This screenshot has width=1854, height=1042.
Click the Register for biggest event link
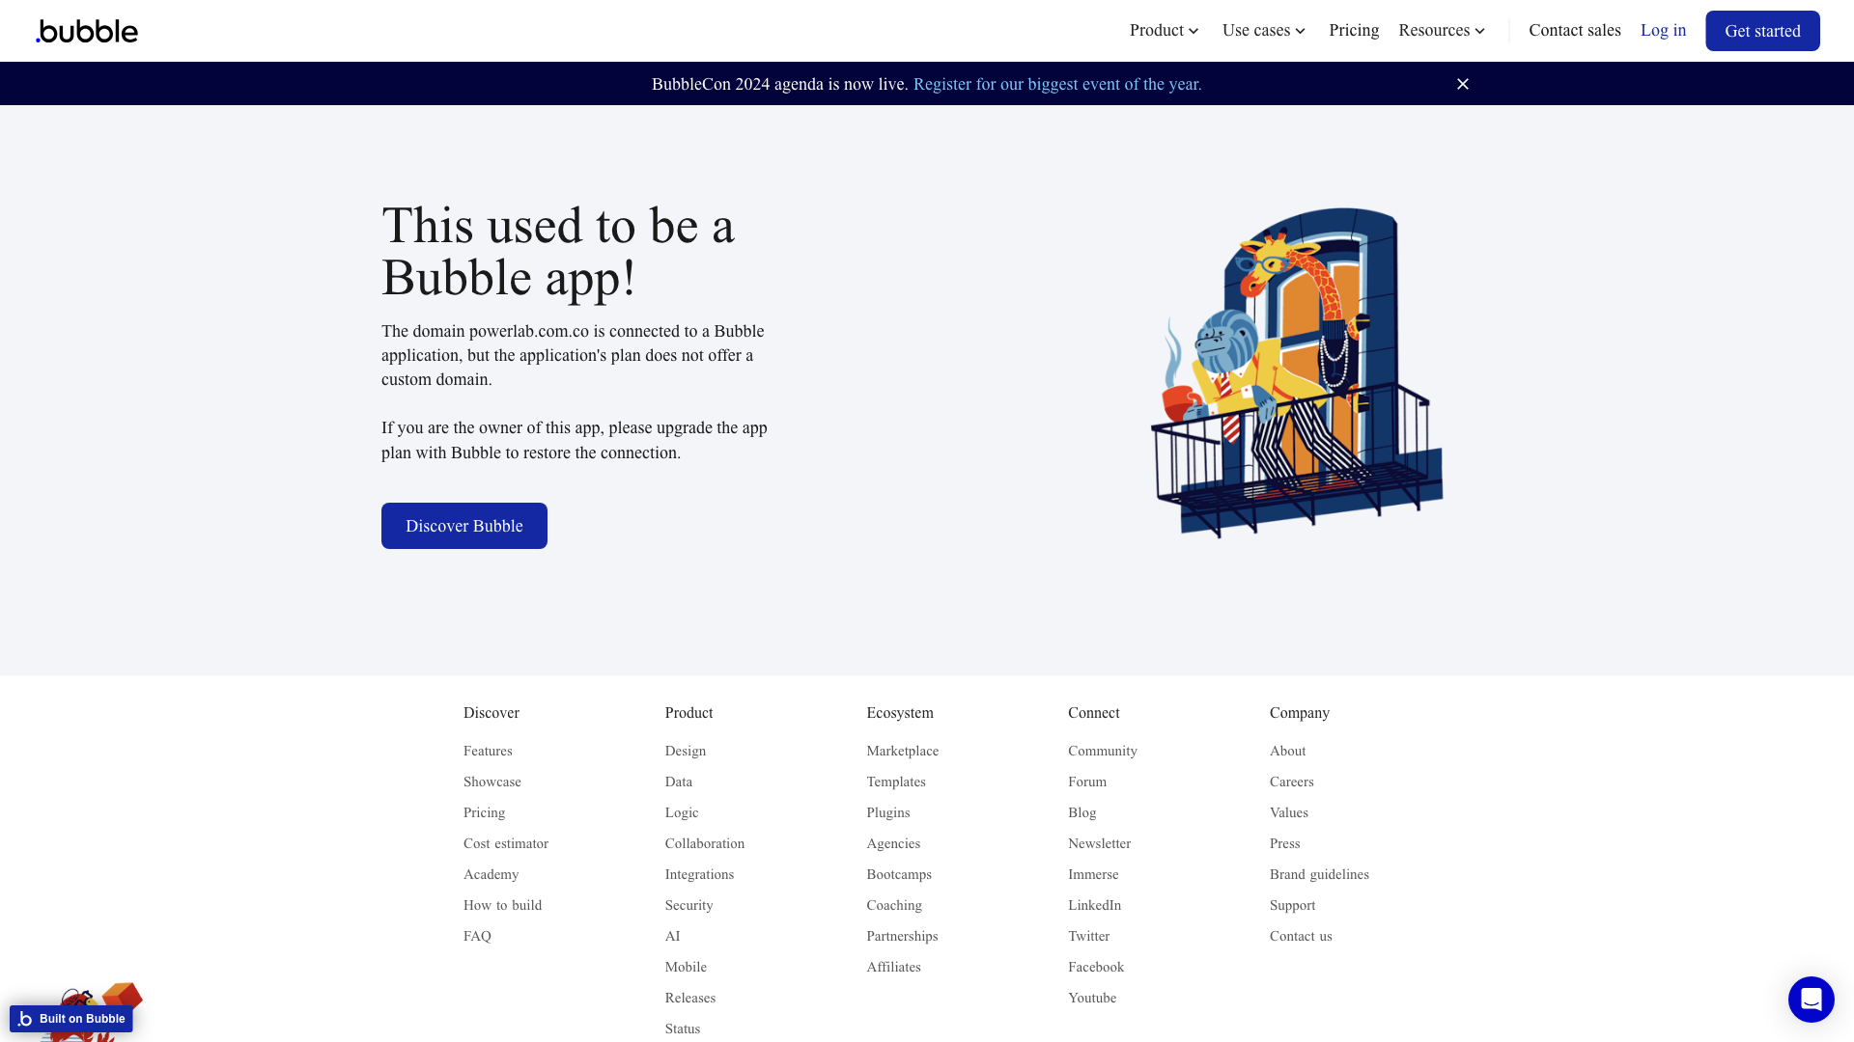[1057, 84]
